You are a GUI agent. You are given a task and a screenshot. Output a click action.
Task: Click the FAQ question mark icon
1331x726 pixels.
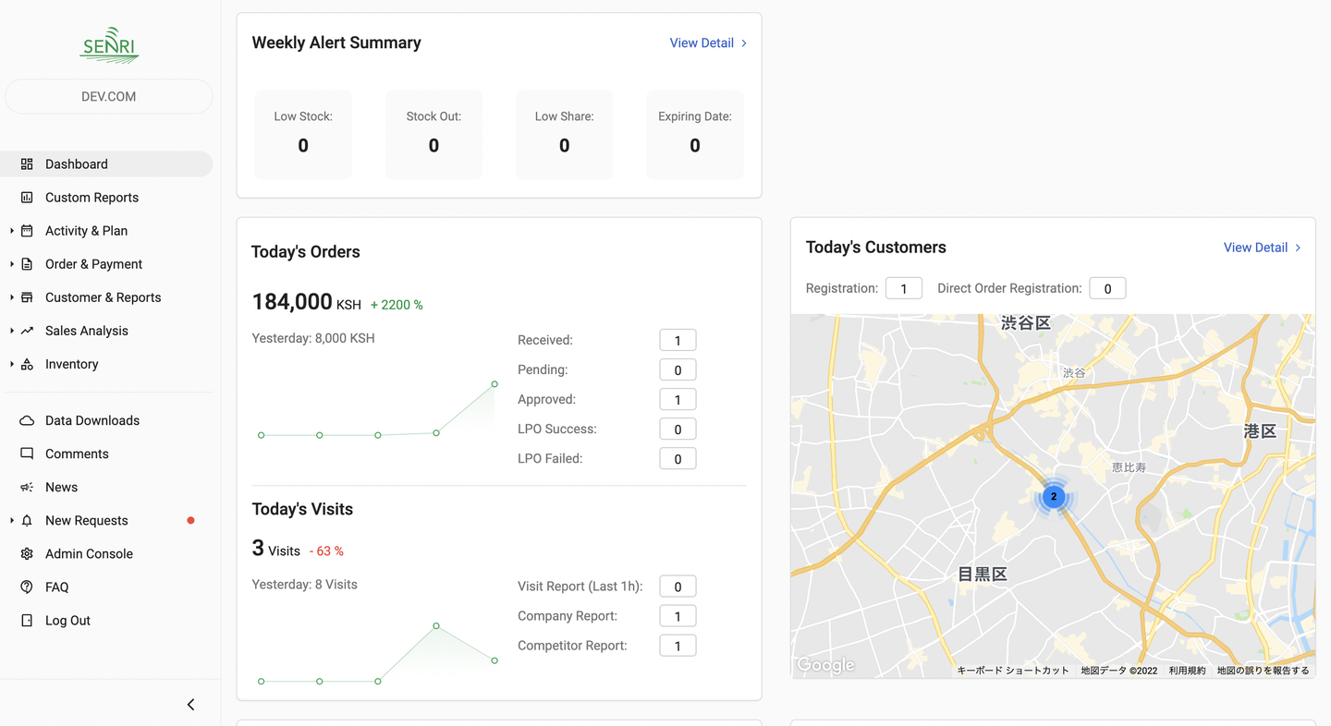click(x=27, y=587)
